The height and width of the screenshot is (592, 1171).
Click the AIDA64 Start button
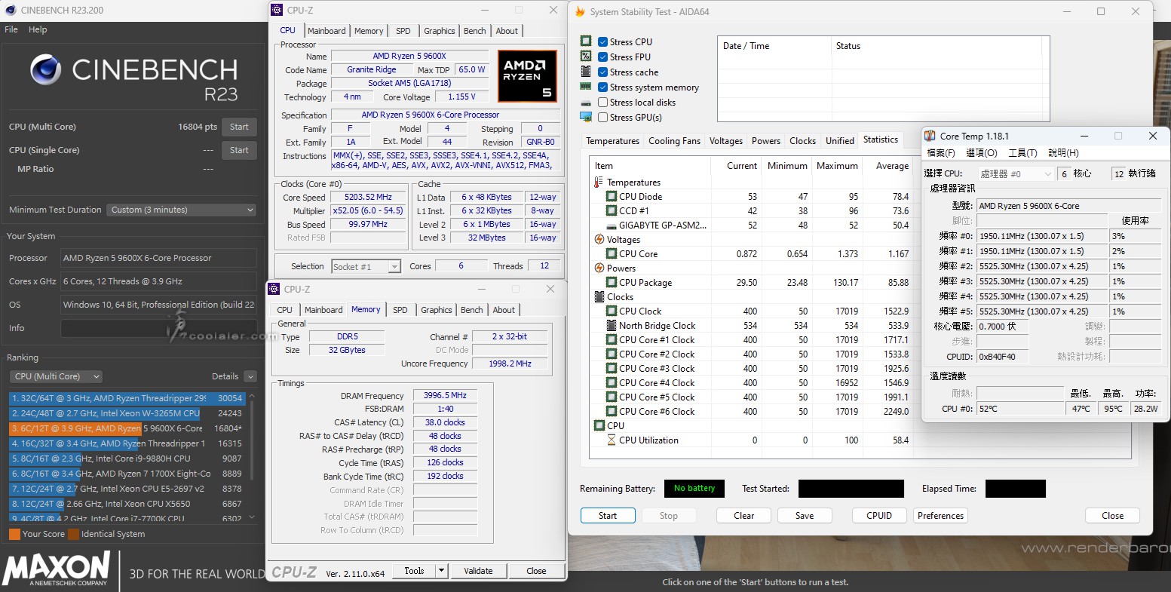(x=608, y=516)
